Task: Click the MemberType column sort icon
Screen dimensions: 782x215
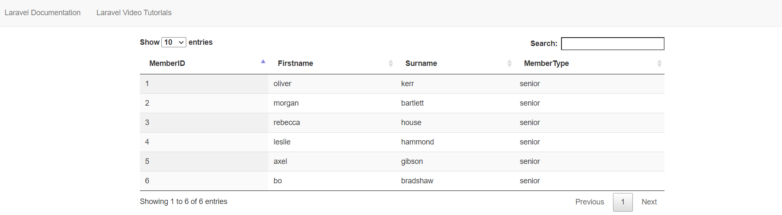Action: (x=659, y=63)
